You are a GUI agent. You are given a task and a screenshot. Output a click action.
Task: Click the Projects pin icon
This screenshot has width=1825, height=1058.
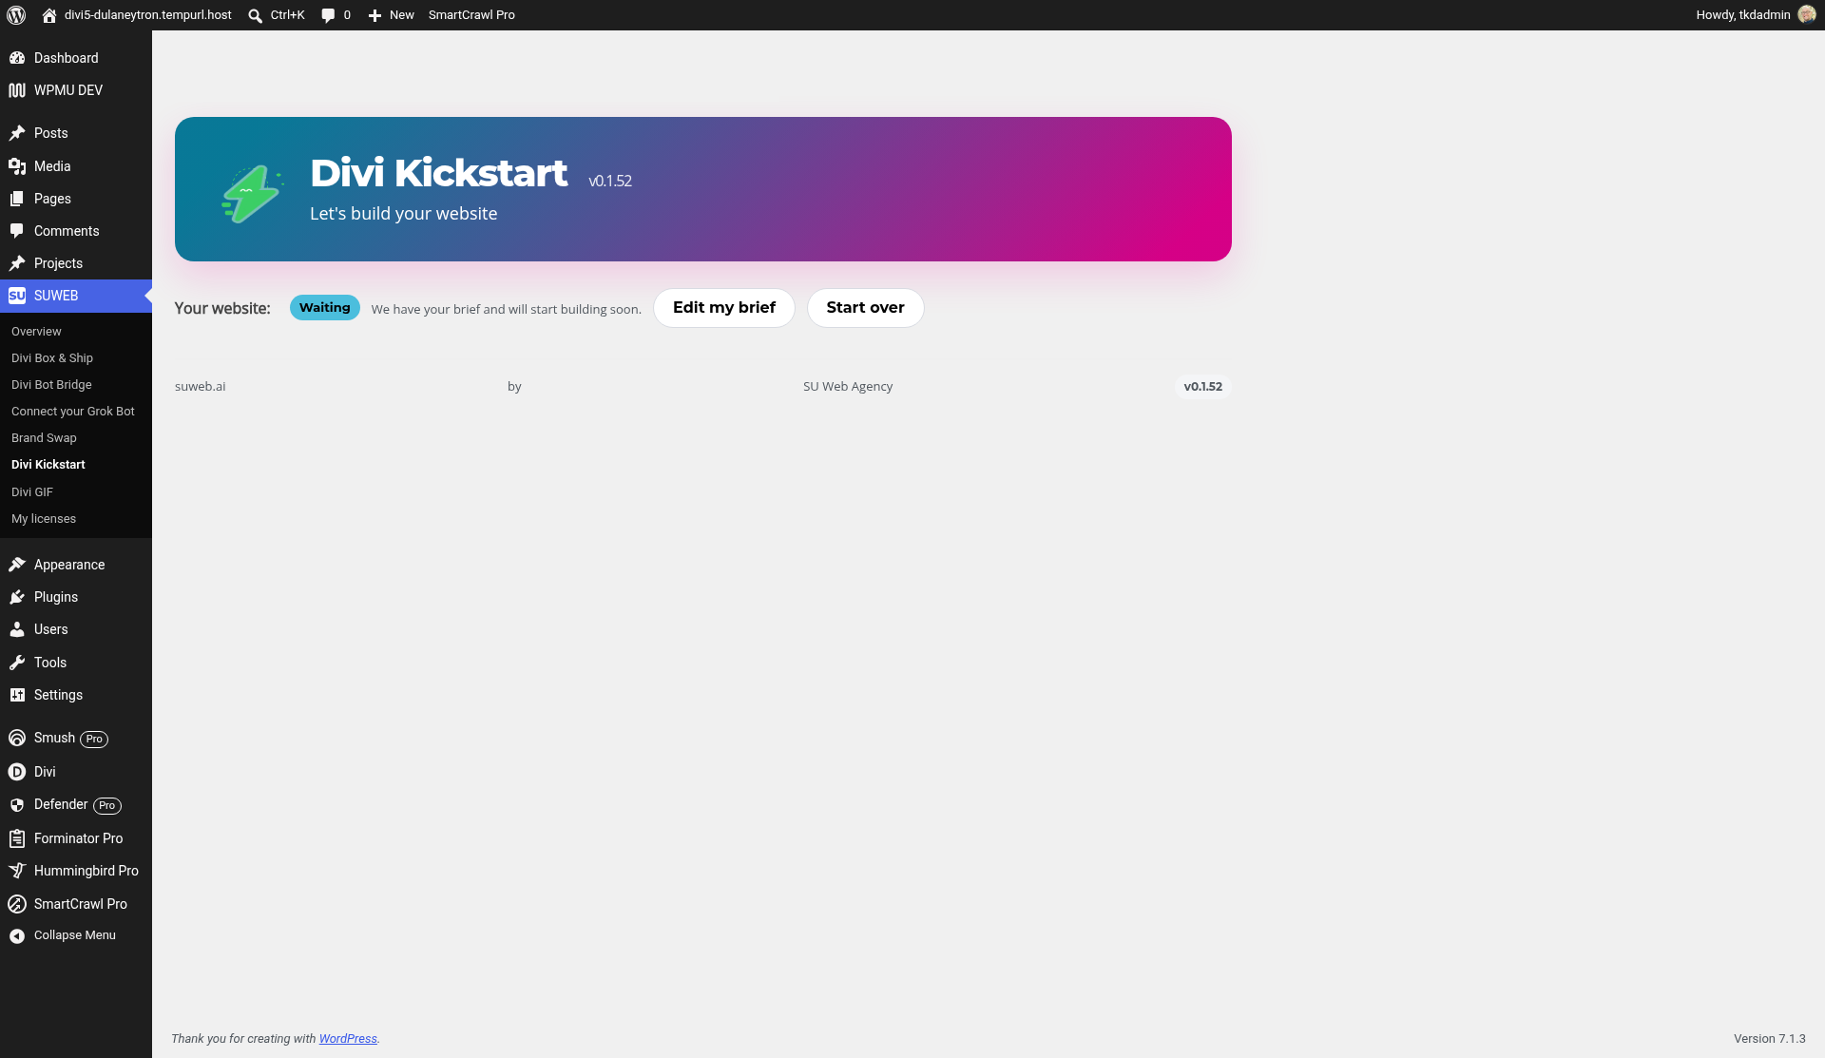click(17, 263)
